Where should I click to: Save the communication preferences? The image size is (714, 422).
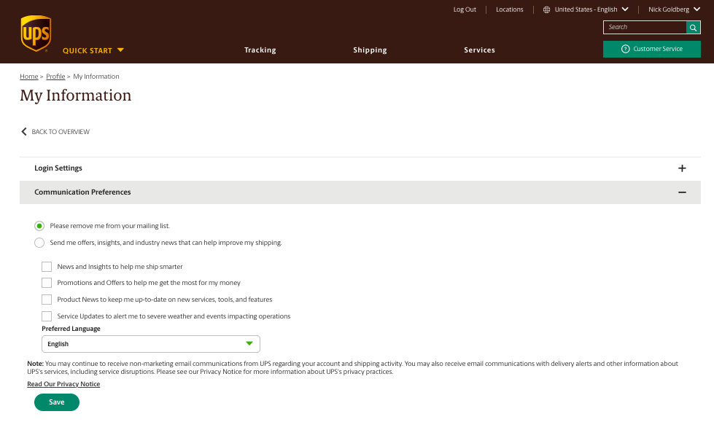coord(57,402)
